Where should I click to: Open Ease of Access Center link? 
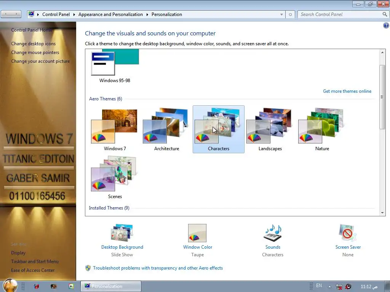coord(33,270)
